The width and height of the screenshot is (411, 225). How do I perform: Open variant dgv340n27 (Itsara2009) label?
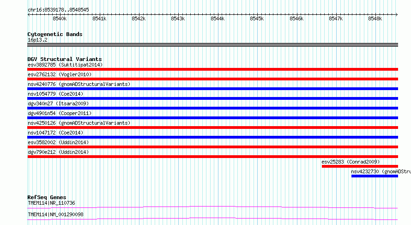(x=58, y=103)
